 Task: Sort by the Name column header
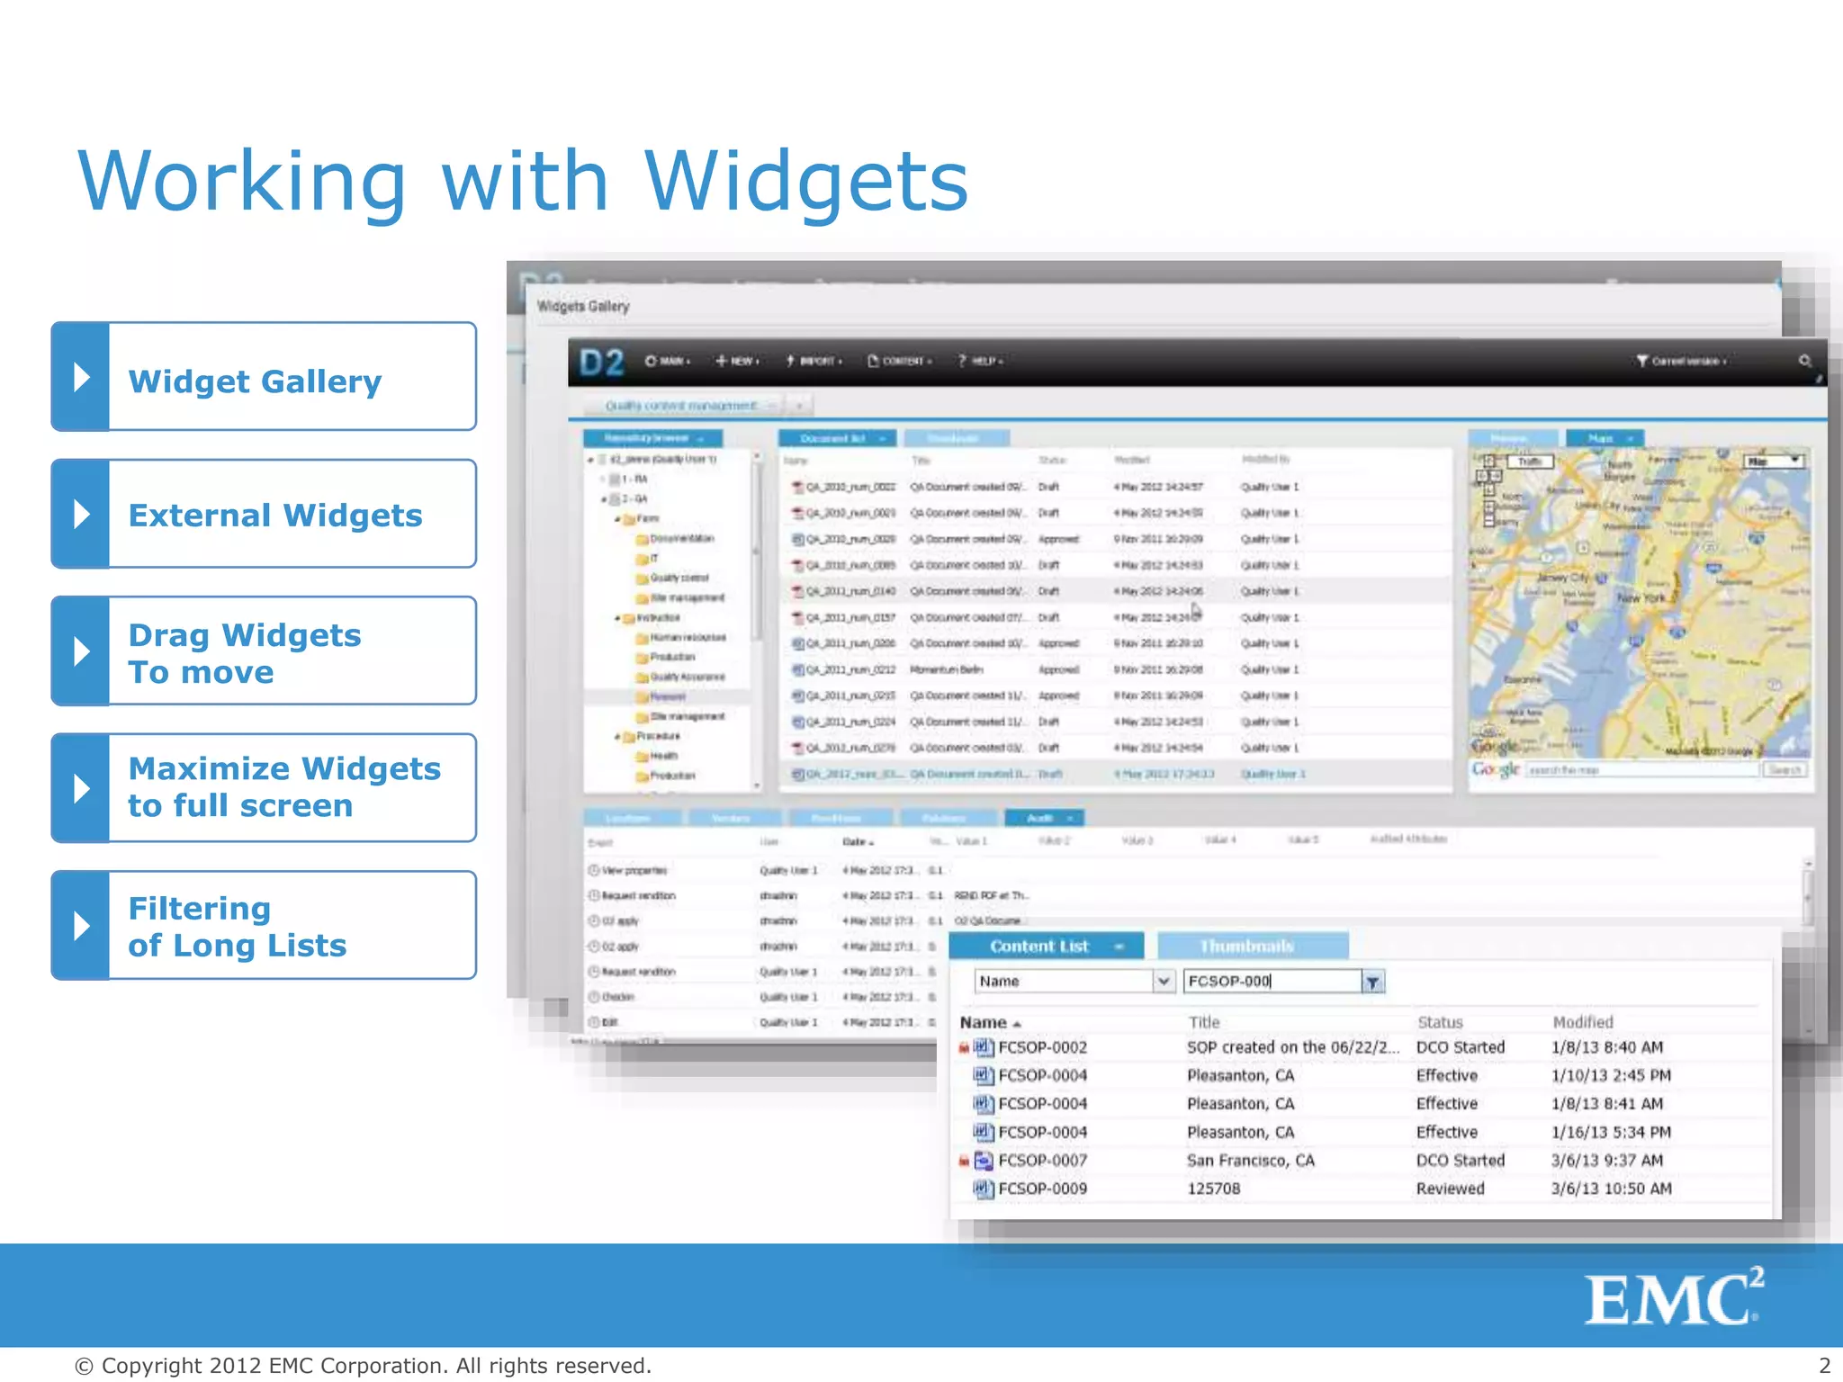point(983,1023)
